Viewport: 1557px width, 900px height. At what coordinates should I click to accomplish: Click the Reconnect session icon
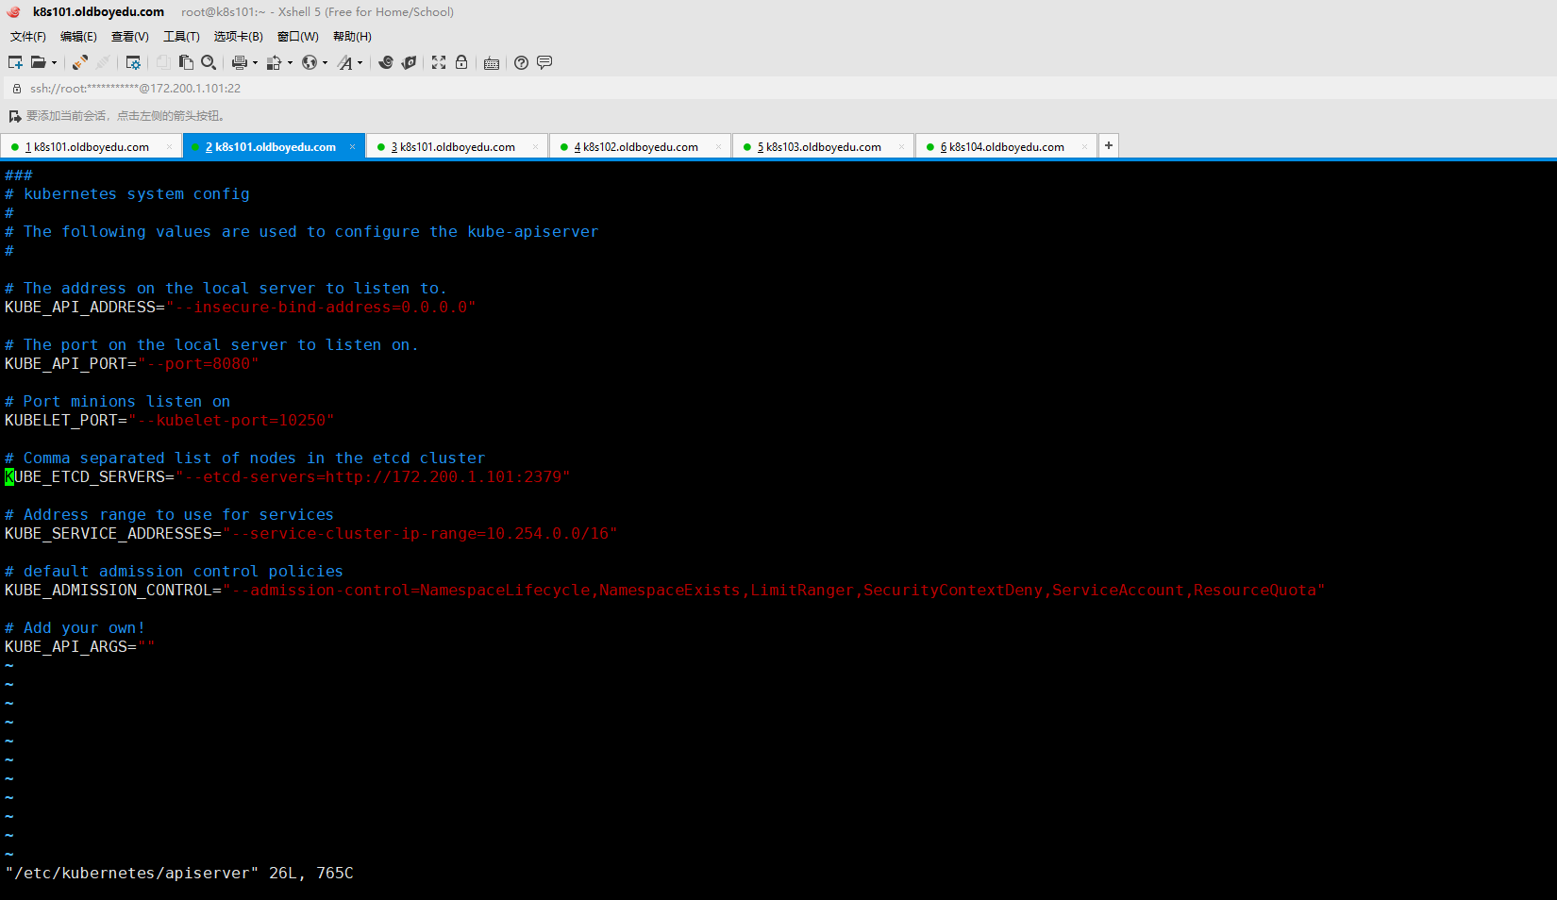coord(79,62)
